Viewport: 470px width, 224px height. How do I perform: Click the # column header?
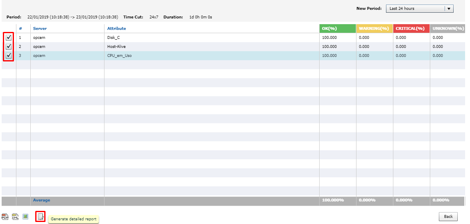(20, 28)
